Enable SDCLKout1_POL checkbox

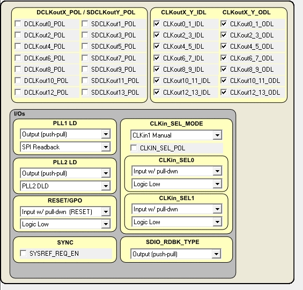[x=85, y=24]
